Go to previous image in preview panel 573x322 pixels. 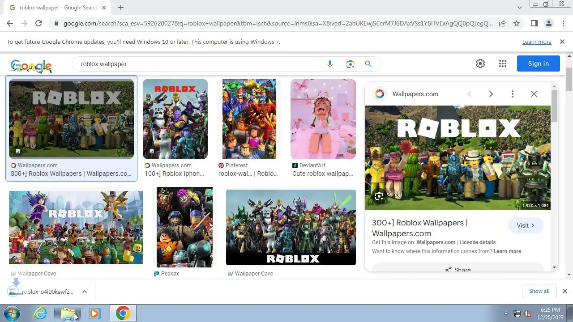(x=470, y=94)
